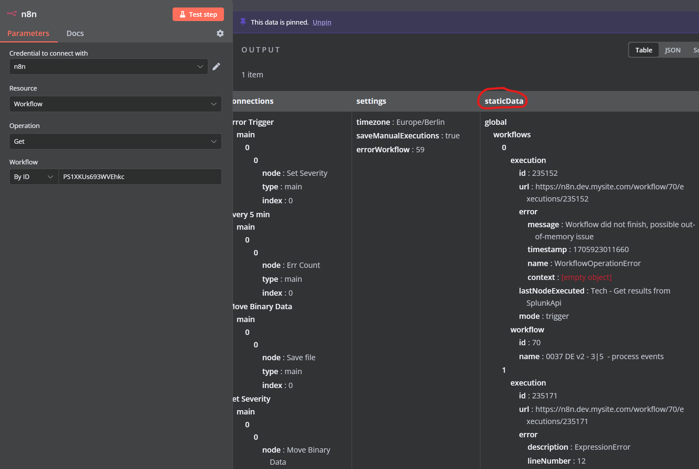Screen dimensions: 699x469
Task: Click the workflow ID input field
Action: 139,177
